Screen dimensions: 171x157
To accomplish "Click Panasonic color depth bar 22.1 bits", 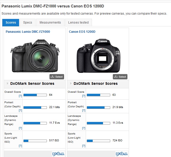I will 35,108.
